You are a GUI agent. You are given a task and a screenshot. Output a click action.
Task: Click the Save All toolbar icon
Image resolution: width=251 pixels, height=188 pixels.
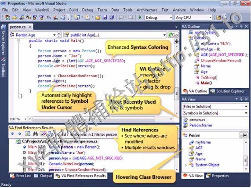point(112,17)
